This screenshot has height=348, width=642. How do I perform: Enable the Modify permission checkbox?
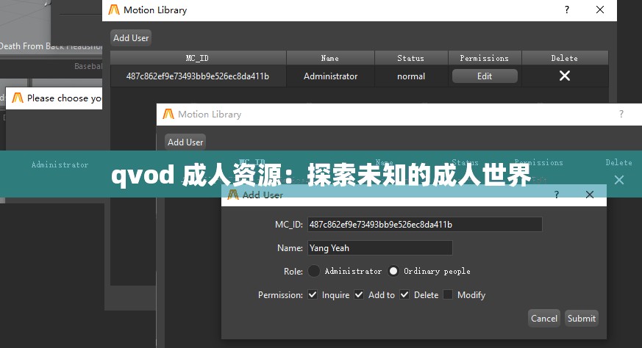[x=448, y=294]
